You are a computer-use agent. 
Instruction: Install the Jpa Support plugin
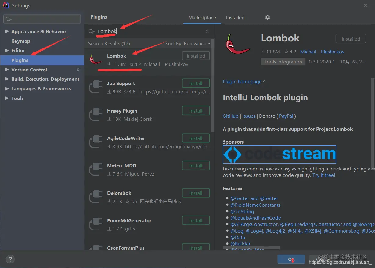(196, 83)
